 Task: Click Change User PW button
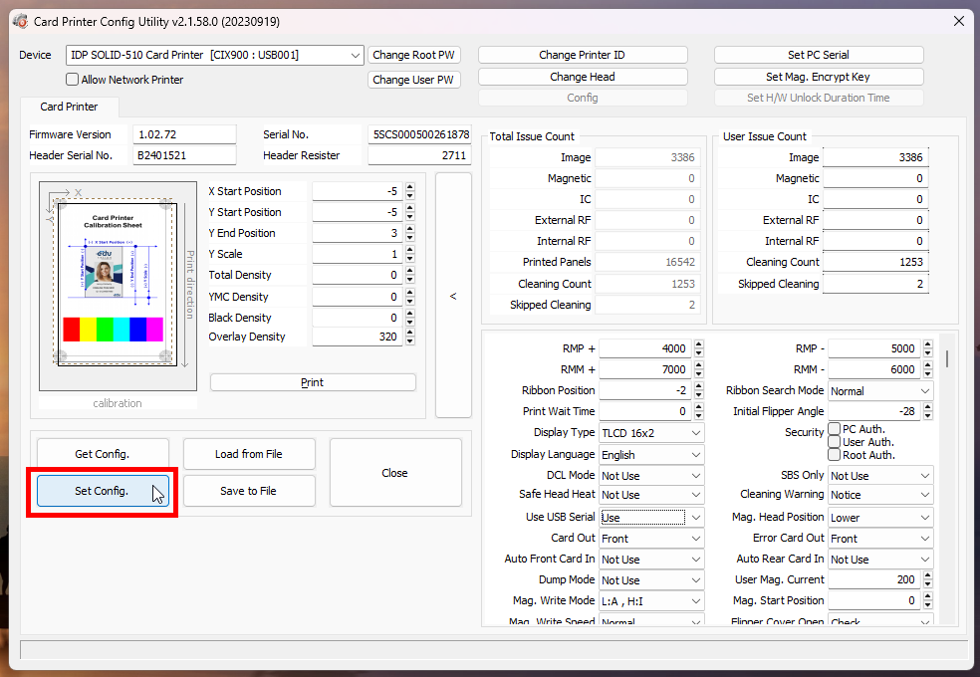coord(413,80)
